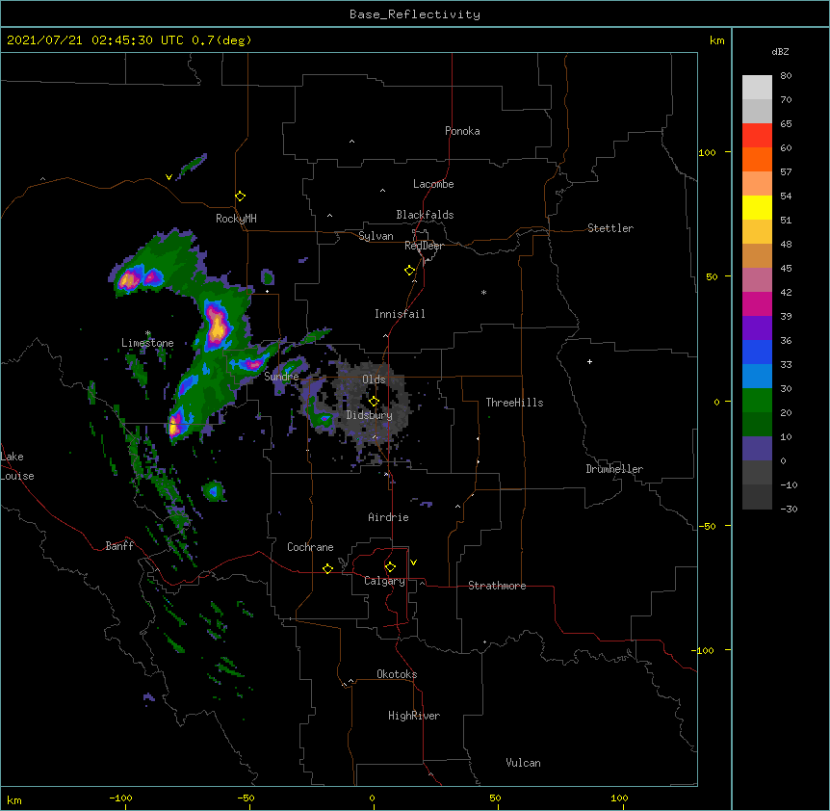Click the RockyMH label

tap(236, 219)
